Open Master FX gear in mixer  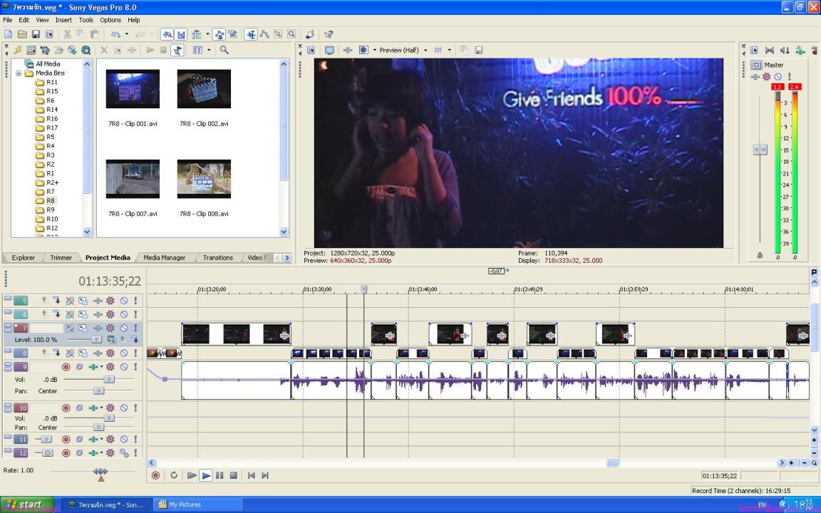767,77
